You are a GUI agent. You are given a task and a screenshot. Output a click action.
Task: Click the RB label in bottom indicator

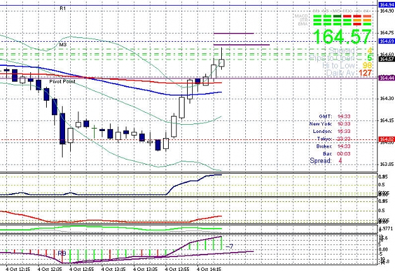[62, 253]
